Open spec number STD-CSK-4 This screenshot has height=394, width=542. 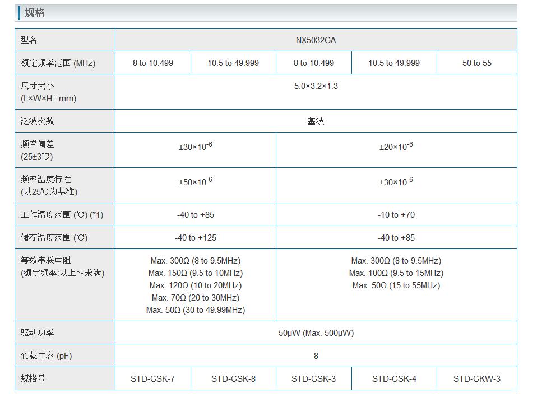pos(394,379)
